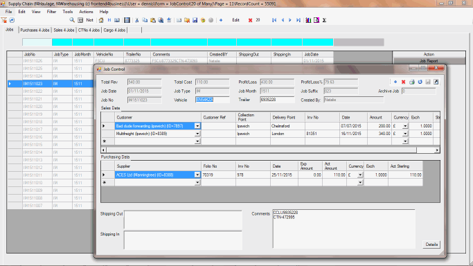Click the blue refresh icon in Job Control
Screen dimensions: 473x266
[x=420, y=82]
